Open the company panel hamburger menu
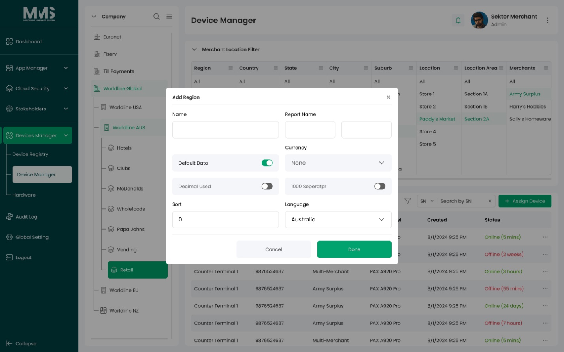The width and height of the screenshot is (564, 352). click(169, 17)
